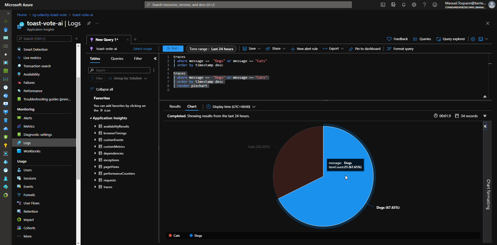Viewport: 497px width, 245px height.
Task: Open Live metrics
Action: pyautogui.click(x=32, y=58)
